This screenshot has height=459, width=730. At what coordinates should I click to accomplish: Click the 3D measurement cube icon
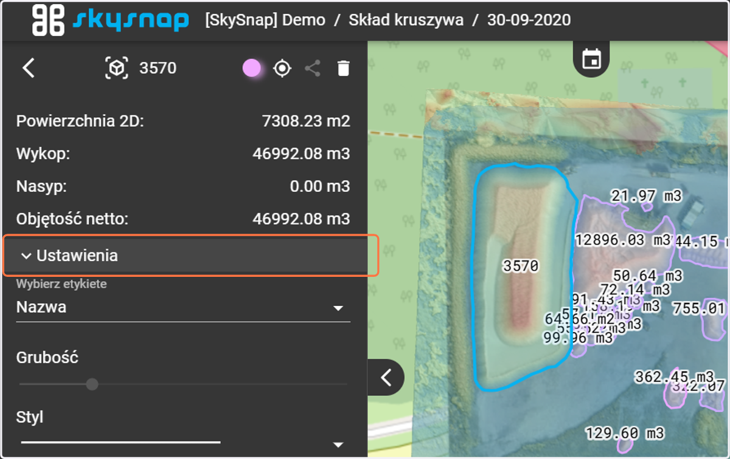pyautogui.click(x=117, y=68)
